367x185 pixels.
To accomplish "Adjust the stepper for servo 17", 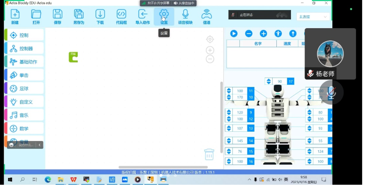I will click(x=269, y=81).
